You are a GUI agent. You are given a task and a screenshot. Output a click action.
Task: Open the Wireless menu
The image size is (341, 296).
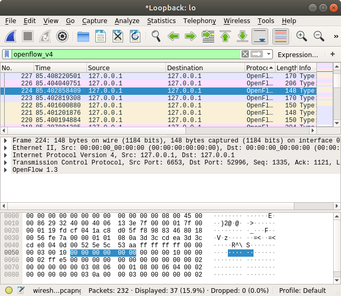(237, 20)
